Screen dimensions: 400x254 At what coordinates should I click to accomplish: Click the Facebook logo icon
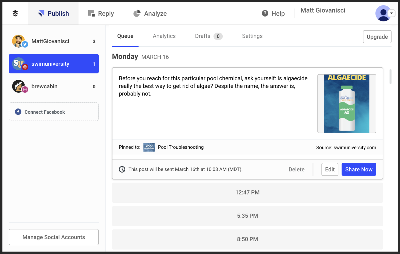[18, 112]
